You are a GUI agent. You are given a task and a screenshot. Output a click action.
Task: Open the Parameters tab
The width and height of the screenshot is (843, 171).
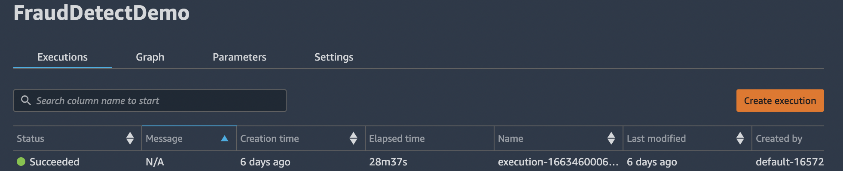pyautogui.click(x=239, y=57)
